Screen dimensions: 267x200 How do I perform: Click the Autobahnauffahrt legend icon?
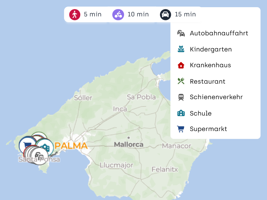click(x=181, y=33)
